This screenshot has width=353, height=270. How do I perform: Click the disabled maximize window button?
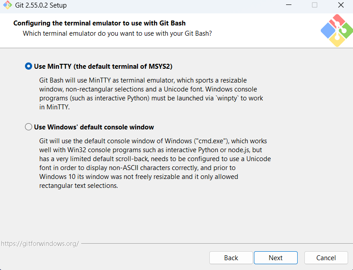click(315, 5)
